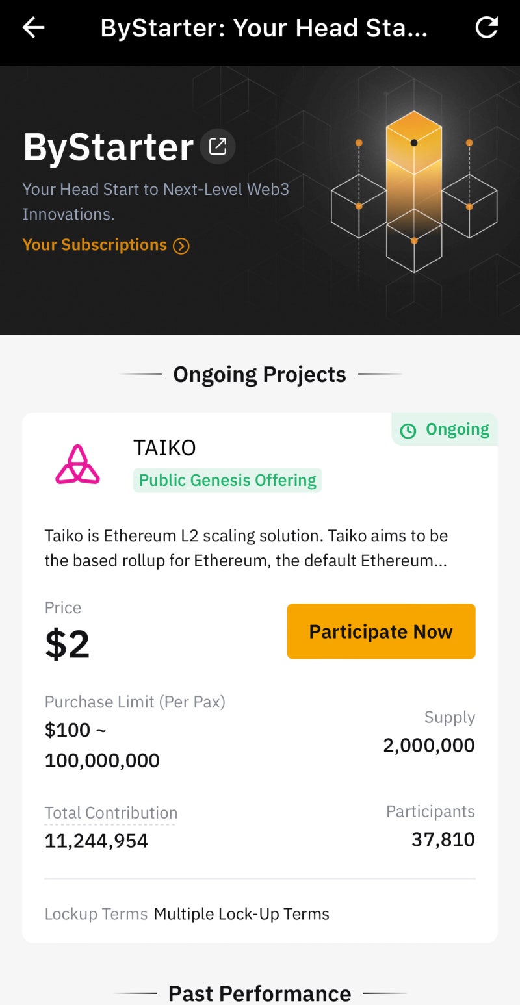Screen dimensions: 520x1005
Task: Open the ByStarter external link icon
Action: click(218, 146)
